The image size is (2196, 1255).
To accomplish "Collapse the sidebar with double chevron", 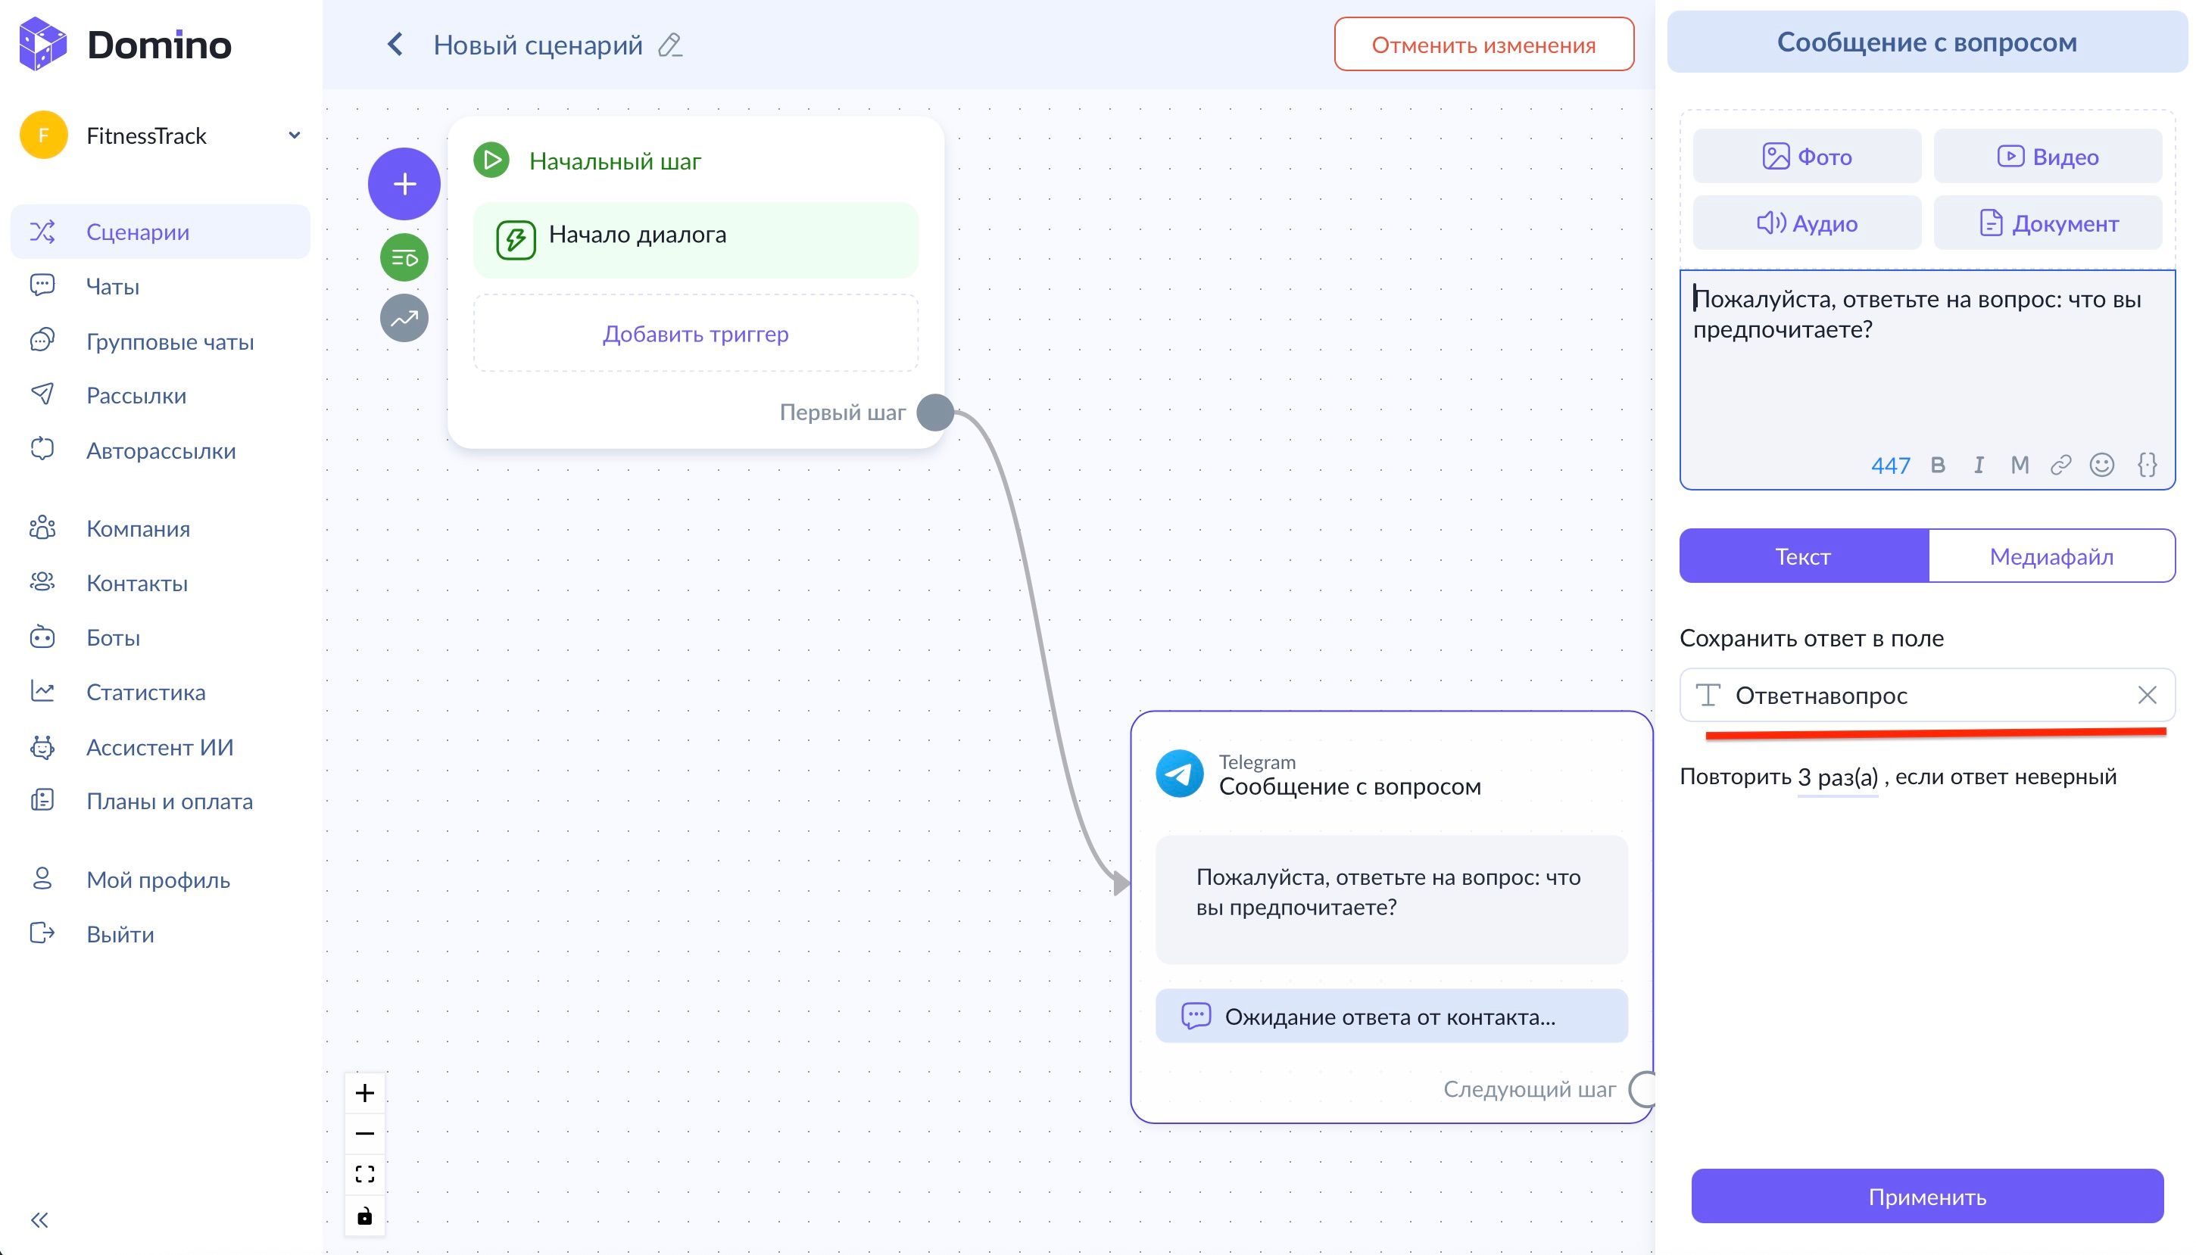I will click(x=39, y=1219).
